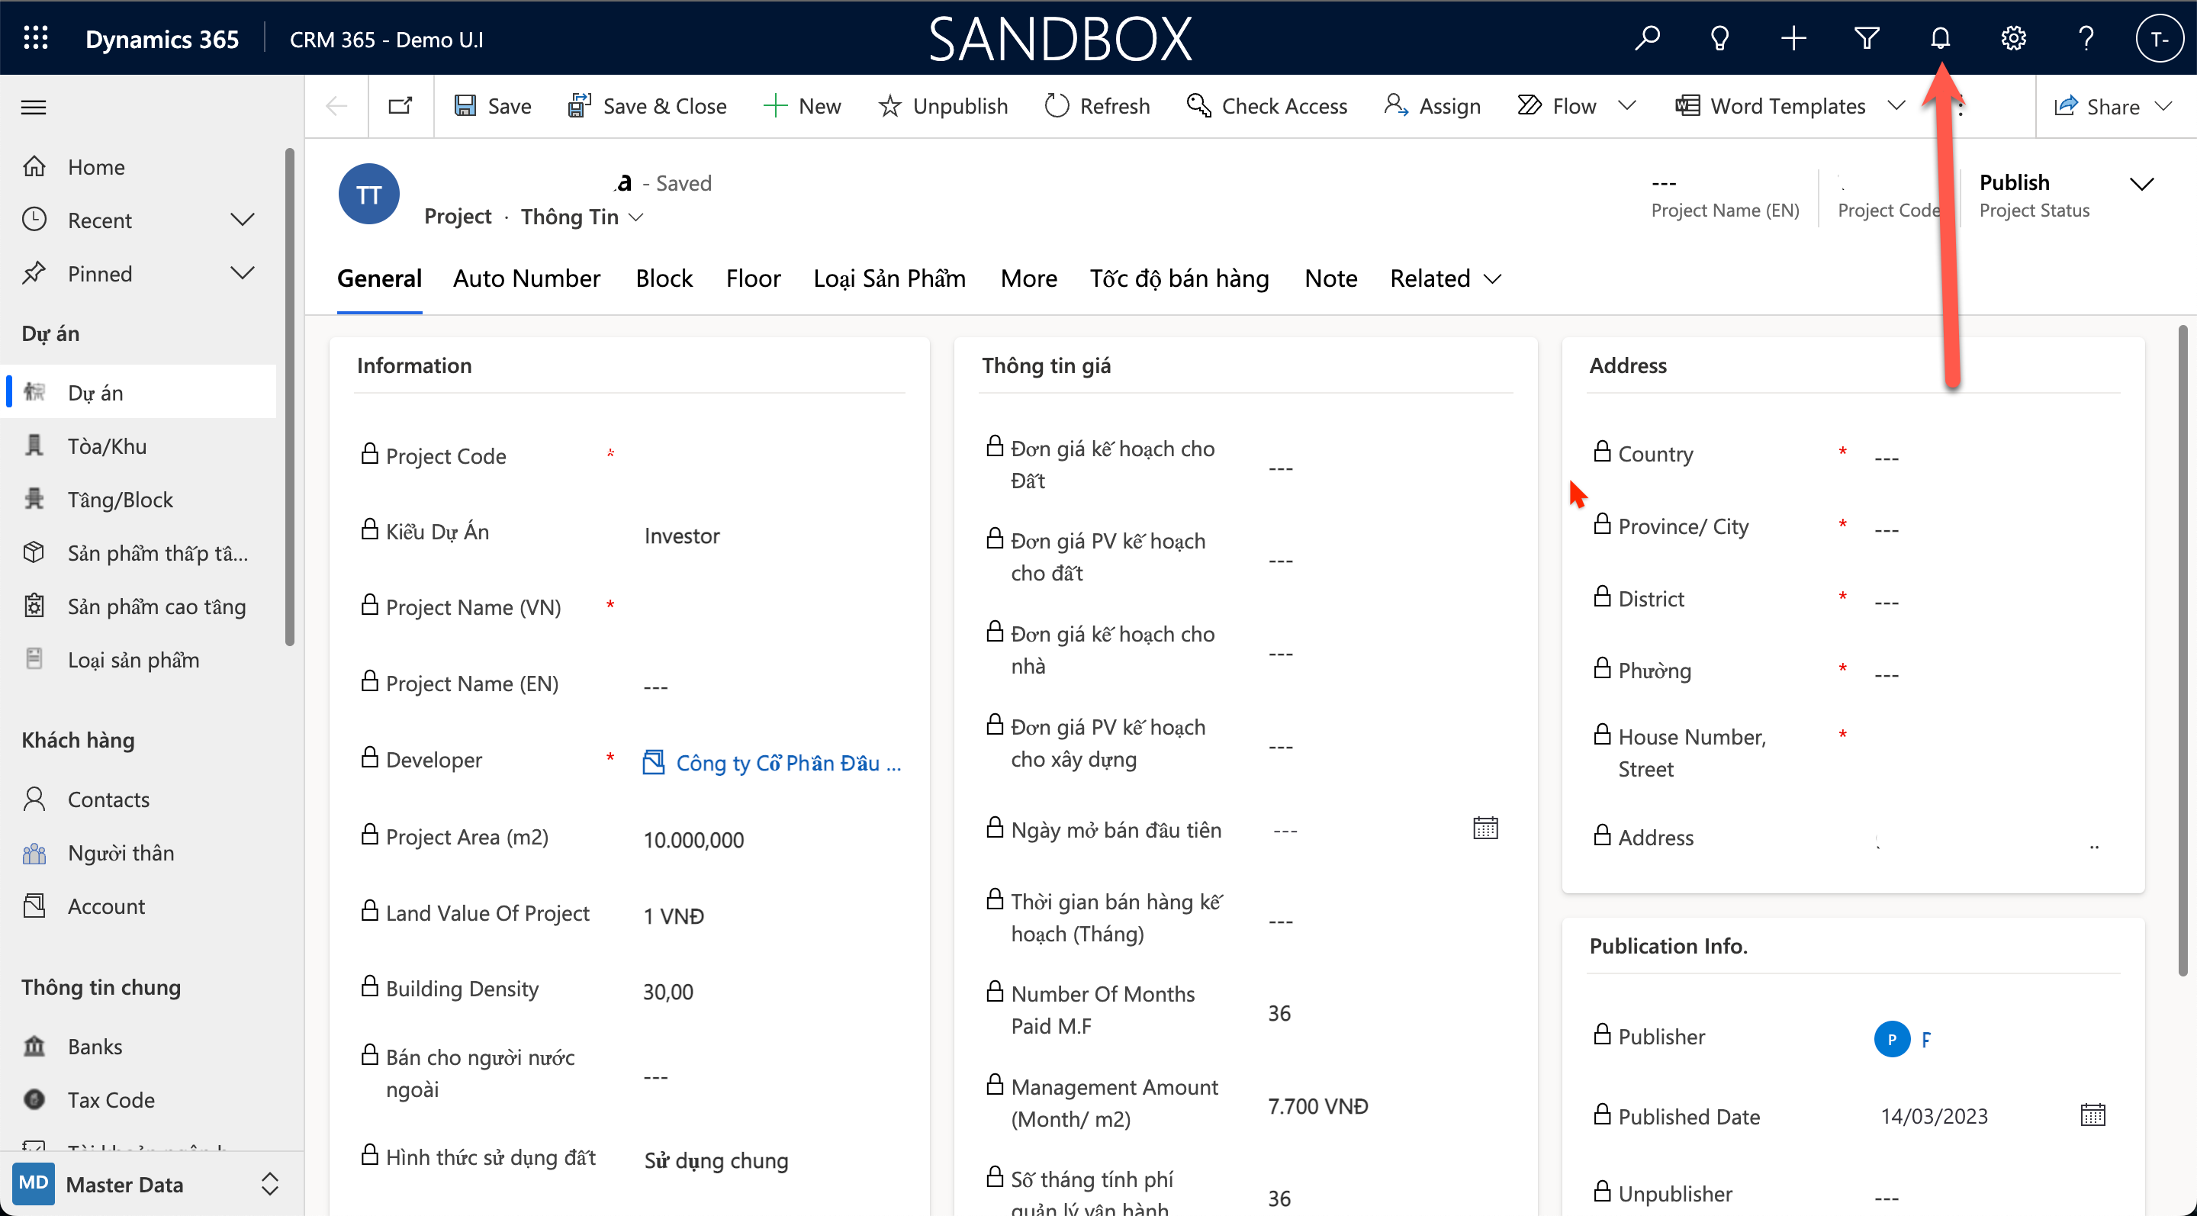Viewport: 2197px width, 1216px height.
Task: Open the advanced find filter icon
Action: point(1866,38)
